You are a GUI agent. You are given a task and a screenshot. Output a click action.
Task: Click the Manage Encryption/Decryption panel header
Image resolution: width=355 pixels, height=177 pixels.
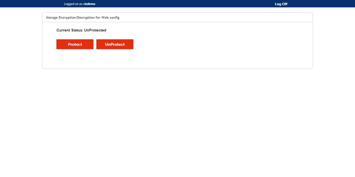(82, 17)
